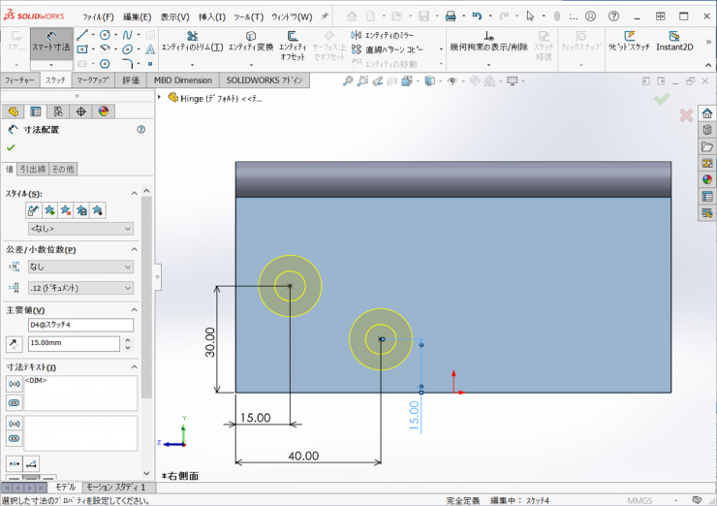
Task: Click the エンティティのトリム trim tool
Action: 192,42
